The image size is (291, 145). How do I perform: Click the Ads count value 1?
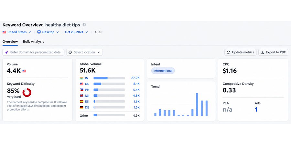(x=256, y=110)
